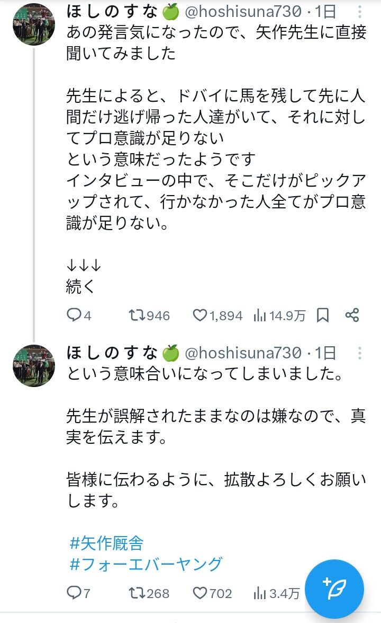This screenshot has height=623, width=381.
Task: Open @hoshisuna730 handle on first tweet
Action: point(243,12)
